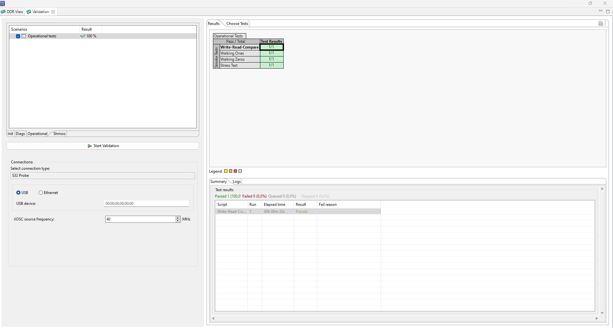Click the XOSC frequency up arrow

pos(177,218)
